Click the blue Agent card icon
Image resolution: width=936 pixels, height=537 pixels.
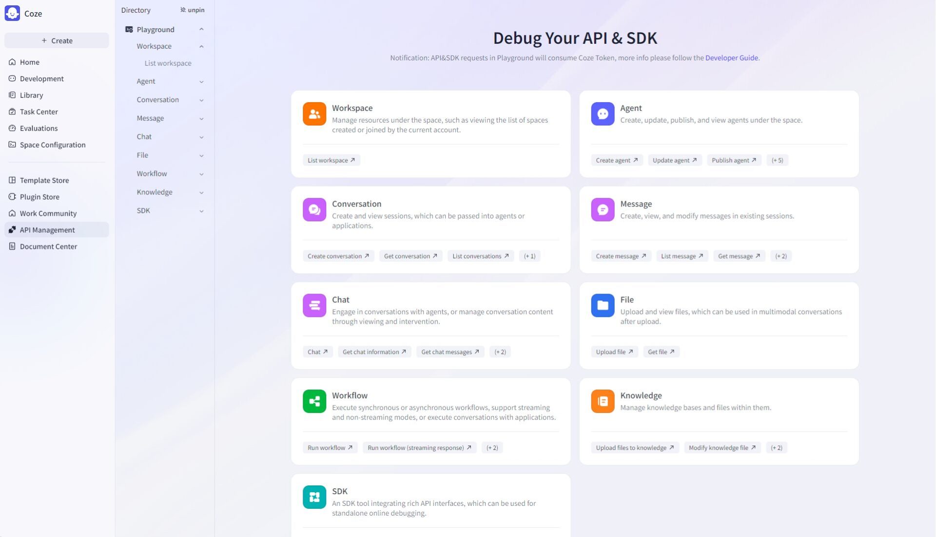pyautogui.click(x=603, y=113)
